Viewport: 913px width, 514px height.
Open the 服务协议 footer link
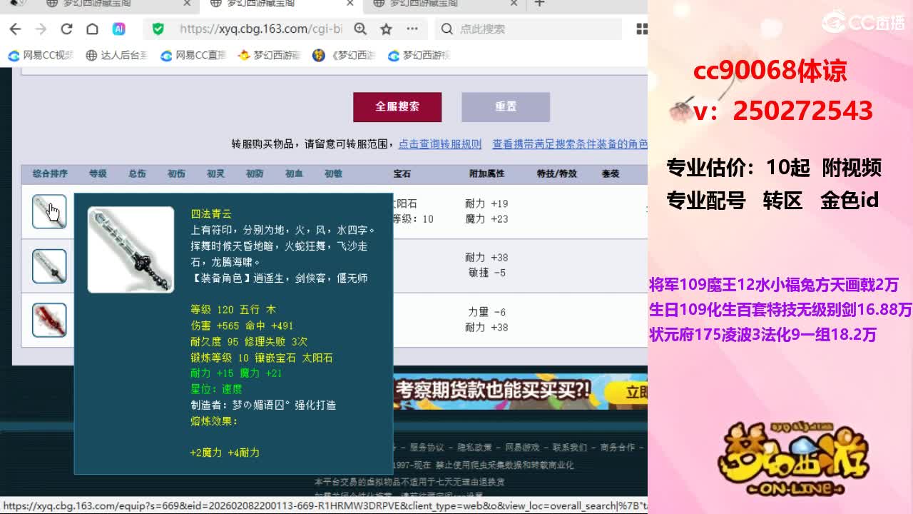tap(427, 448)
